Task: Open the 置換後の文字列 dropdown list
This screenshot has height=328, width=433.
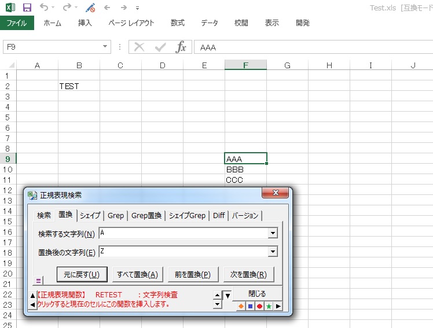Action: click(x=273, y=252)
